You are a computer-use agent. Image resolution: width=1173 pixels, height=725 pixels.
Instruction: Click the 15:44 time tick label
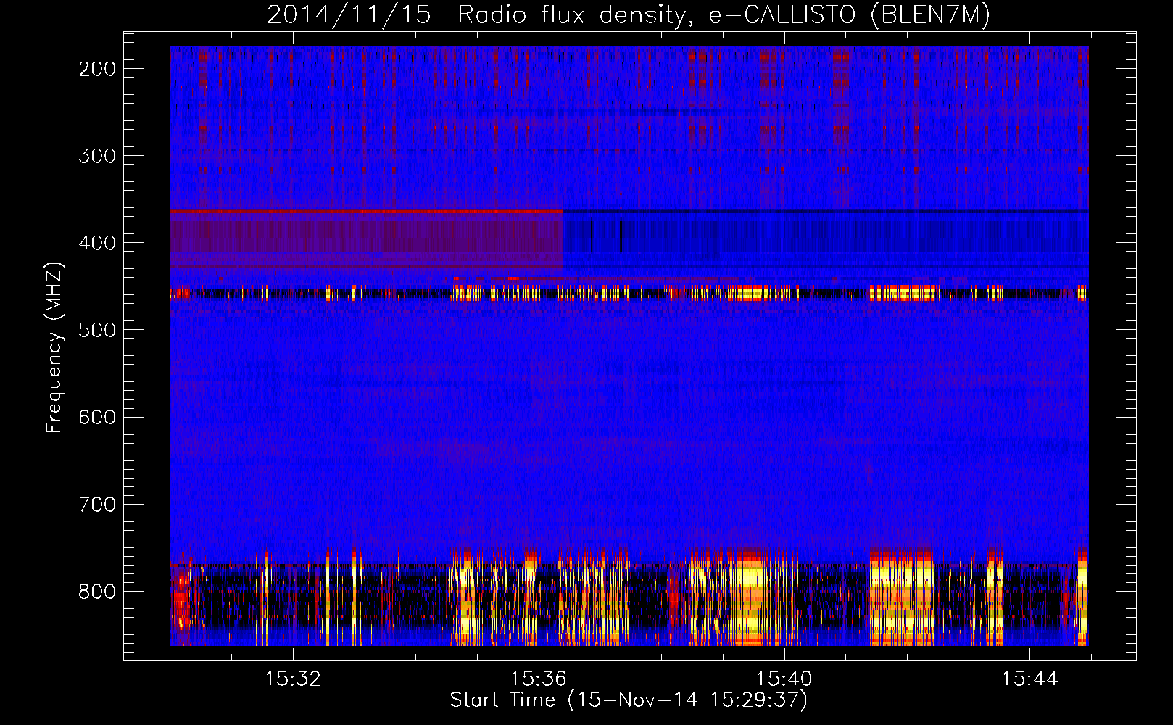(x=1030, y=679)
